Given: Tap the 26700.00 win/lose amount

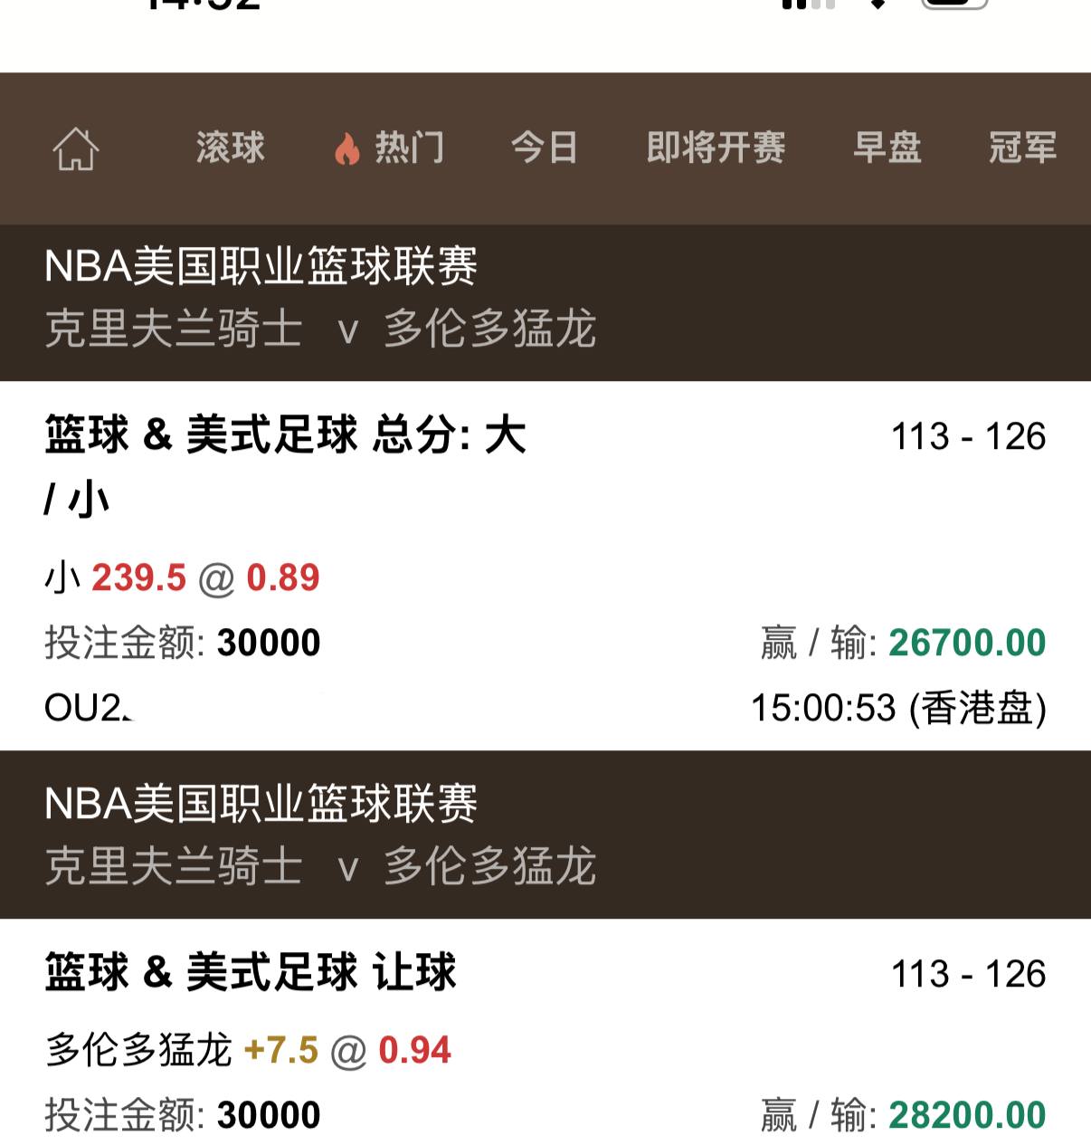Looking at the screenshot, I should 966,643.
